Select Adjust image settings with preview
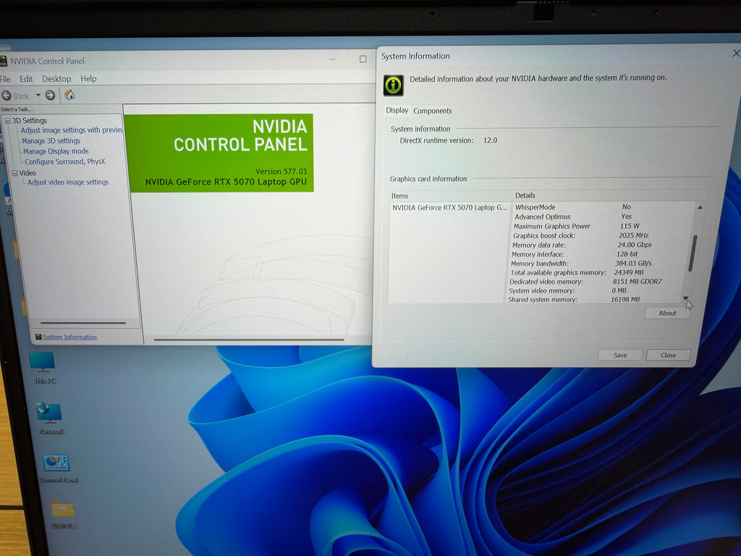Image resolution: width=741 pixels, height=556 pixels. point(72,130)
